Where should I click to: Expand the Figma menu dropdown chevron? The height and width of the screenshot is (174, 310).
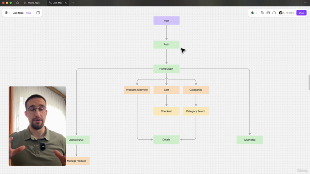9,13
